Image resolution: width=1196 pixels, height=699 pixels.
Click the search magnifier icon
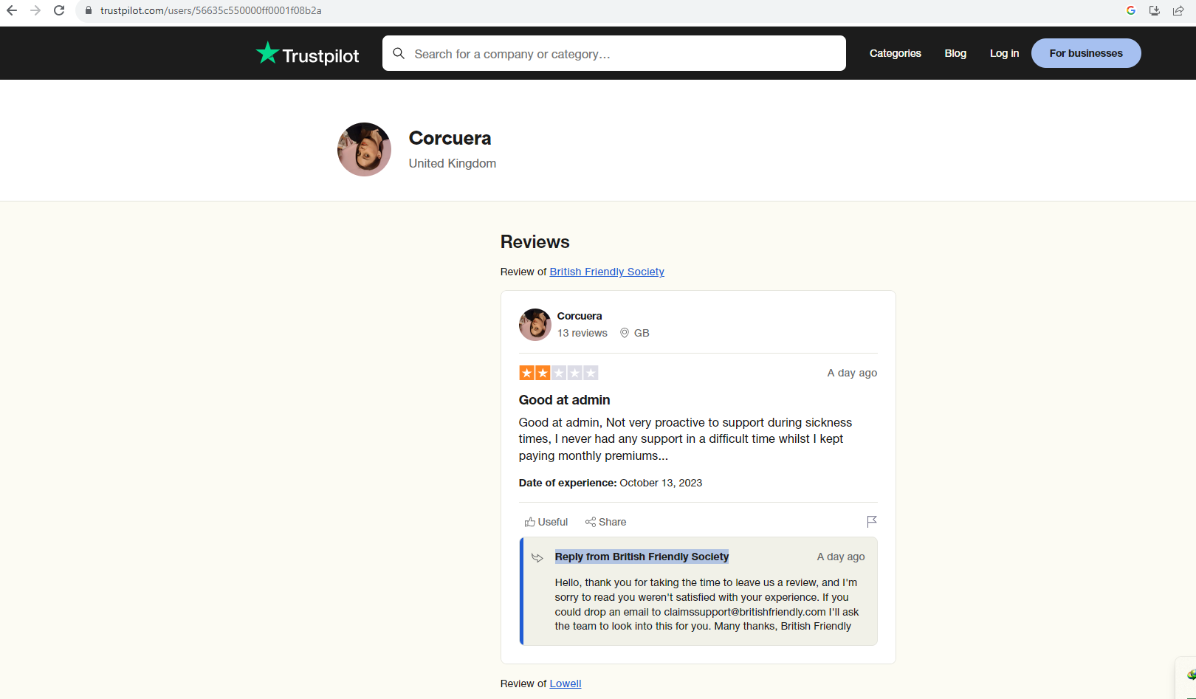pyautogui.click(x=399, y=53)
